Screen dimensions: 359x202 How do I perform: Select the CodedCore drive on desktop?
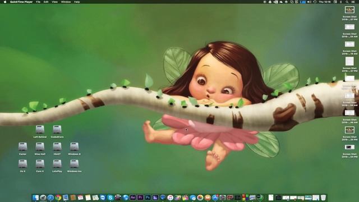[57, 130]
